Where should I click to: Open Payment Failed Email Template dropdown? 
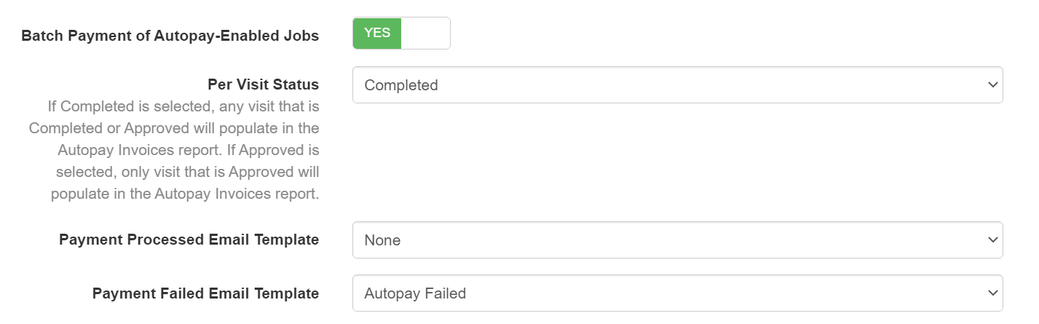tap(677, 293)
